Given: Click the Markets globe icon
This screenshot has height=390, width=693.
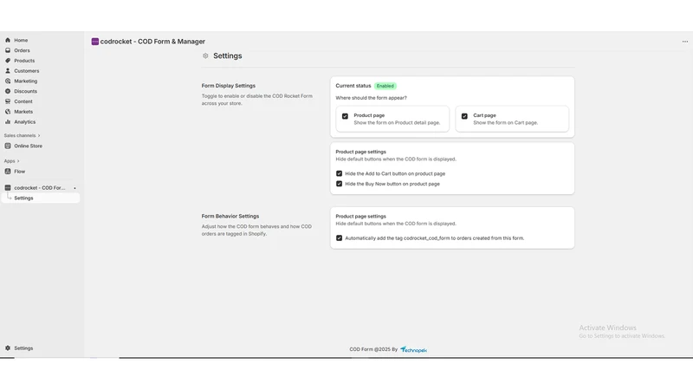Looking at the screenshot, I should tap(8, 112).
